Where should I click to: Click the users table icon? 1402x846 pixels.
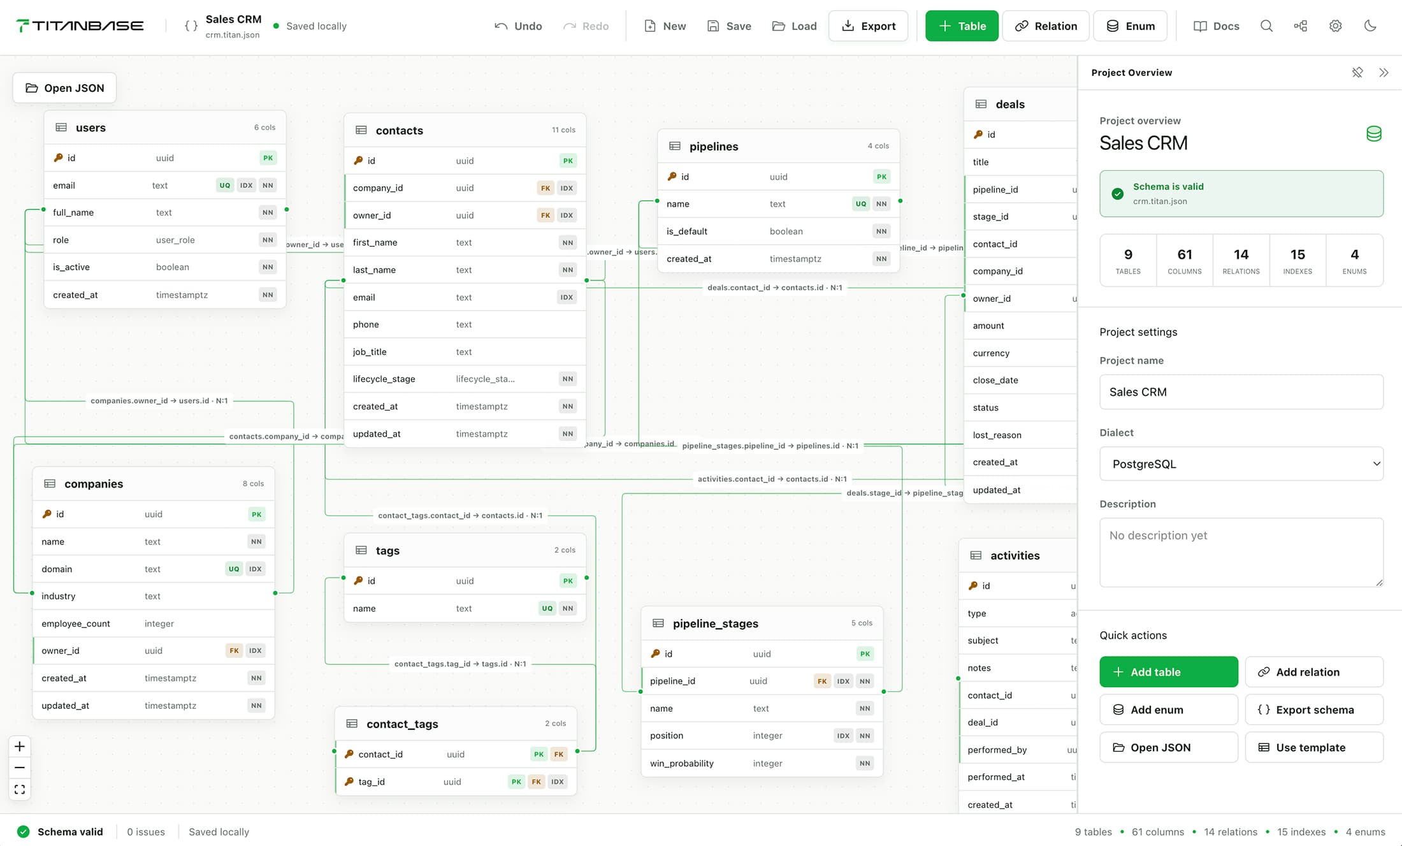pyautogui.click(x=61, y=128)
